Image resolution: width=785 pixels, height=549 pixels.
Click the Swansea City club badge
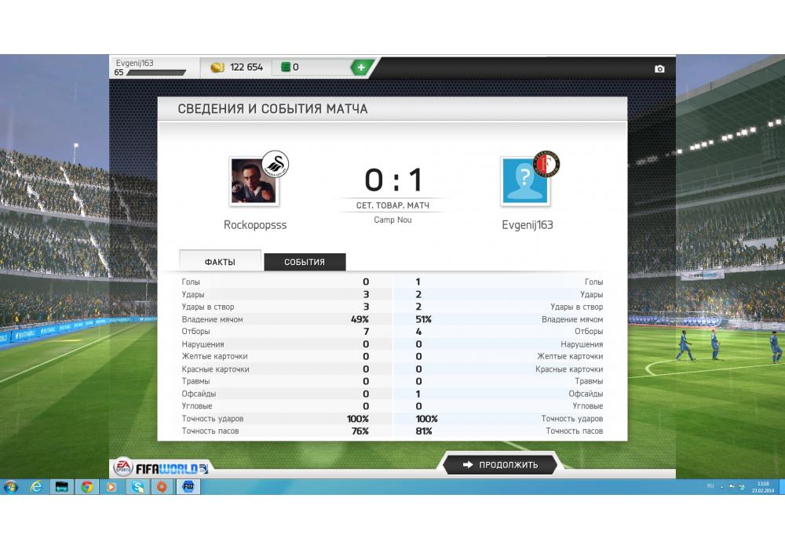click(275, 164)
